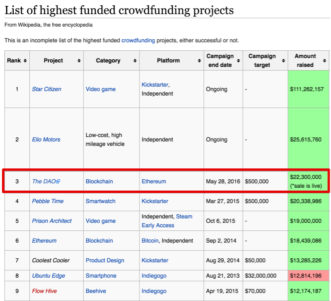The image size is (331, 301).
Task: Open the Blockchain category link in The DAO row
Action: point(99,181)
